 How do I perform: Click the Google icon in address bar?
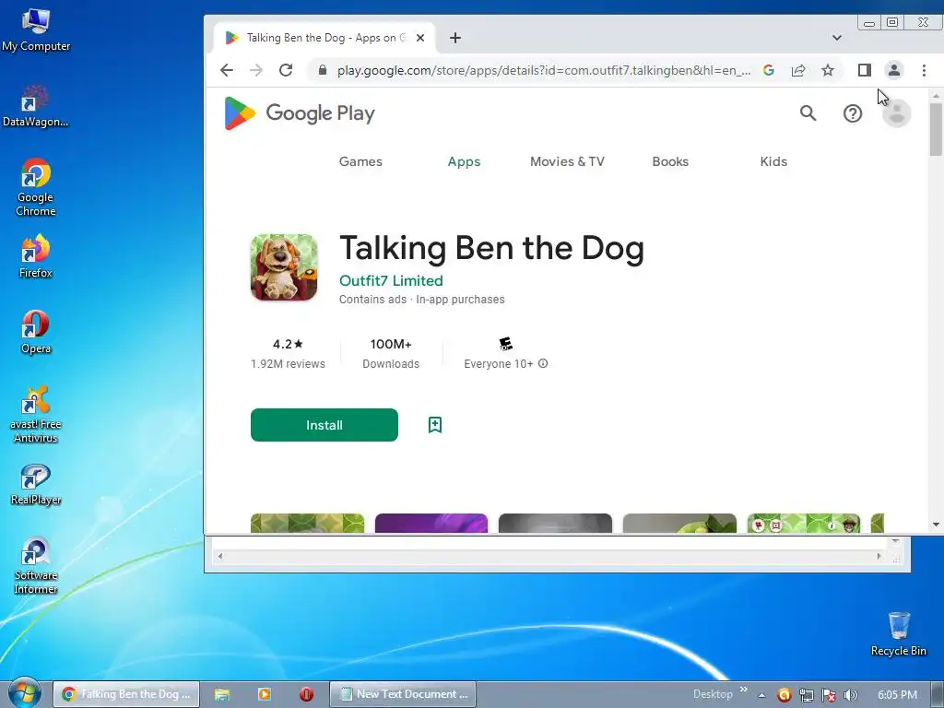point(769,70)
